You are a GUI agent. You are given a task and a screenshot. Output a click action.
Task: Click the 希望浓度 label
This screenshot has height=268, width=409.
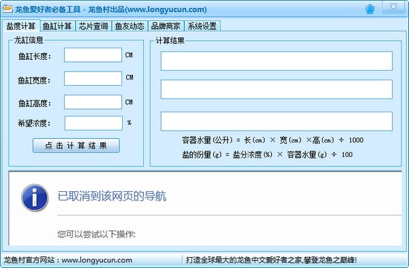[34, 123]
